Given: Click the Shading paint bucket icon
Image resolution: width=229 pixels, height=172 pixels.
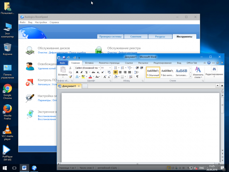Looking at the screenshot, I should click(116, 77).
